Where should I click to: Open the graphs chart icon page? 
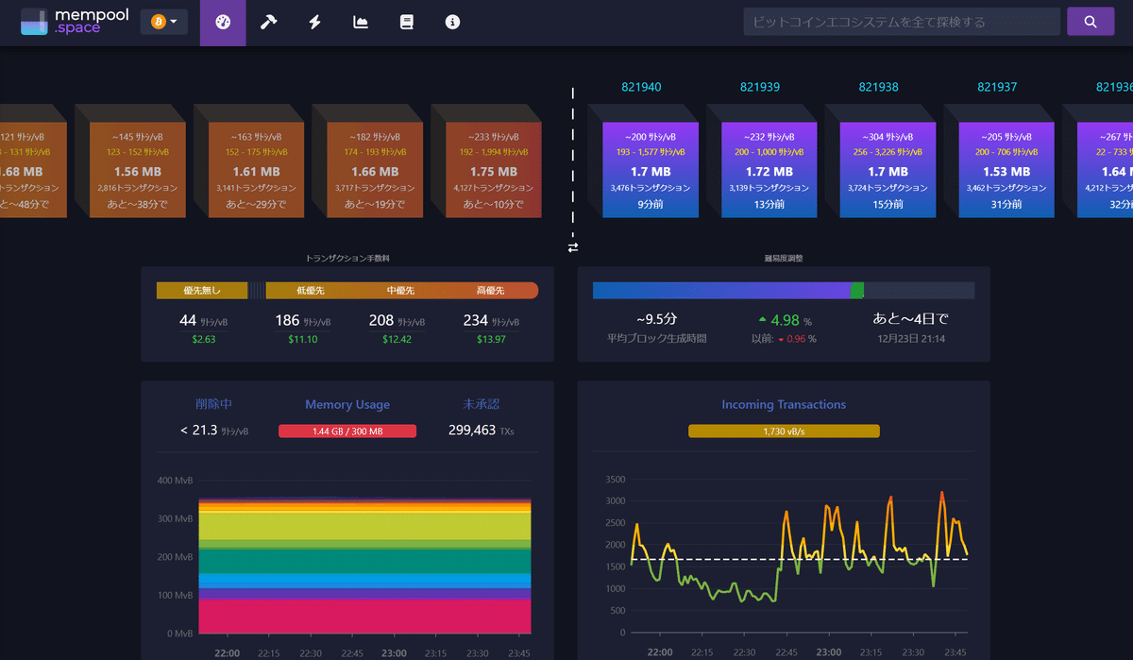[x=361, y=22]
